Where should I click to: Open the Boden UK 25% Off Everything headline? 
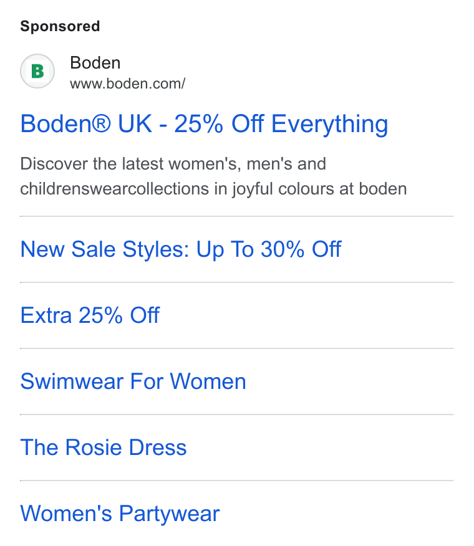click(204, 123)
